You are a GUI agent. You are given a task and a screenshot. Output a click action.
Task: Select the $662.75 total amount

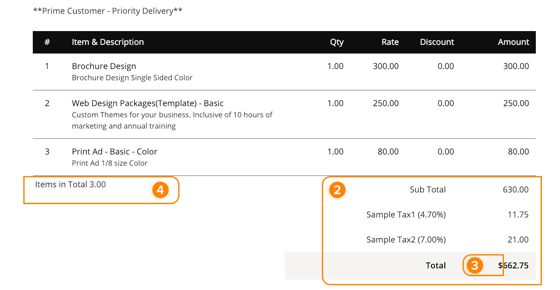pos(513,266)
